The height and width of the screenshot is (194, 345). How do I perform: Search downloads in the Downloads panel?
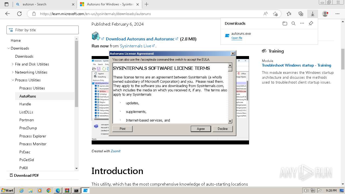point(294,23)
